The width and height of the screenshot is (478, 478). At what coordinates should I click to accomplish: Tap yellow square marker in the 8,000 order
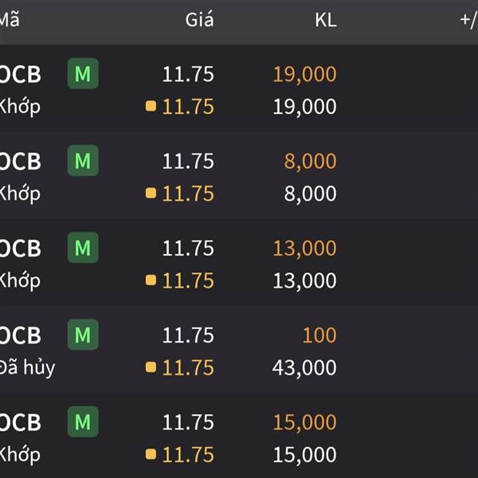(151, 193)
